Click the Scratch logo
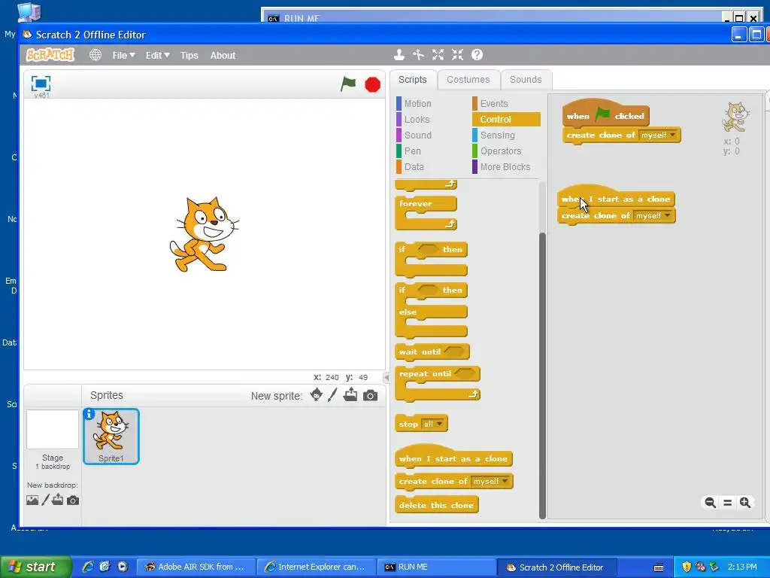The image size is (770, 578). click(50, 54)
